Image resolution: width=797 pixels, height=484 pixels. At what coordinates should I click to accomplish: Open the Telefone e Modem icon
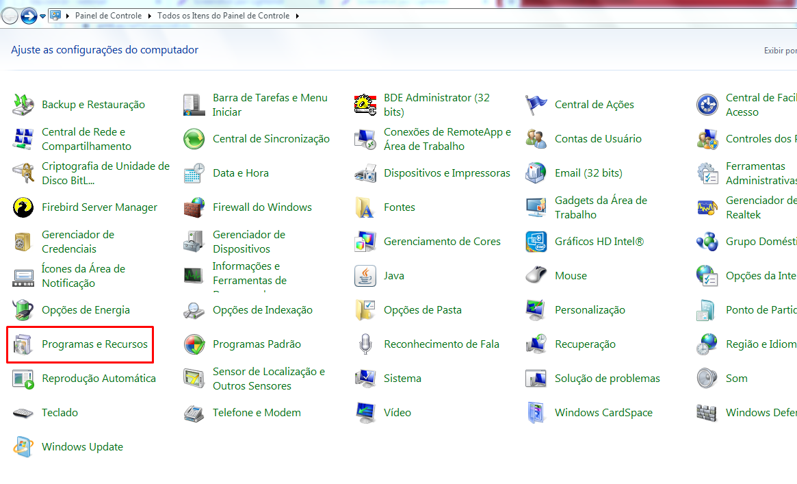194,413
